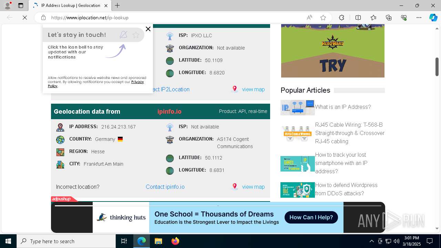Select longitude value 8.6831
Image resolution: width=441 pixels, height=248 pixels.
(x=217, y=170)
